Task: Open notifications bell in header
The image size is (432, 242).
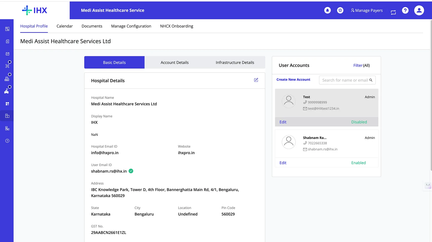Action: tap(328, 10)
